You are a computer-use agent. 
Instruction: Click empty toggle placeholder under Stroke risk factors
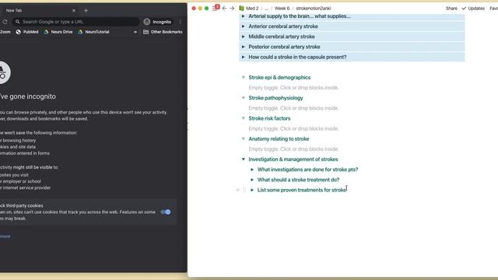(293, 128)
